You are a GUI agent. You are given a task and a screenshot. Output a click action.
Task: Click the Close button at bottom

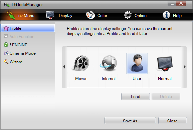click(172, 121)
